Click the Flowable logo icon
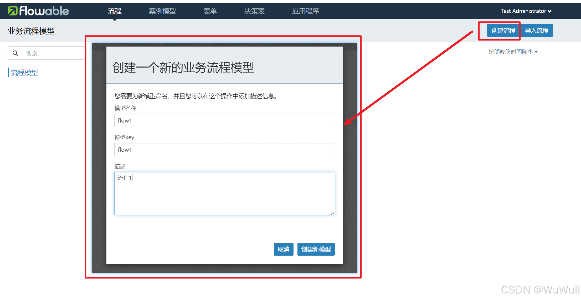This screenshot has height=299, width=581. click(12, 11)
